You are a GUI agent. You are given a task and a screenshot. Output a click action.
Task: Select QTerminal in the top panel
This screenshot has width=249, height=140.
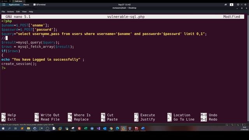40,5
